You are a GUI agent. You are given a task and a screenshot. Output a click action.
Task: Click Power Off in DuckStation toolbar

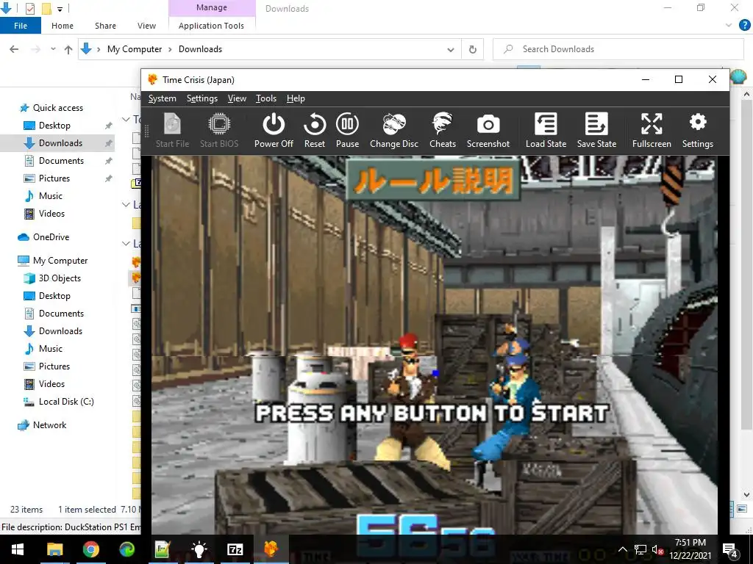274,131
